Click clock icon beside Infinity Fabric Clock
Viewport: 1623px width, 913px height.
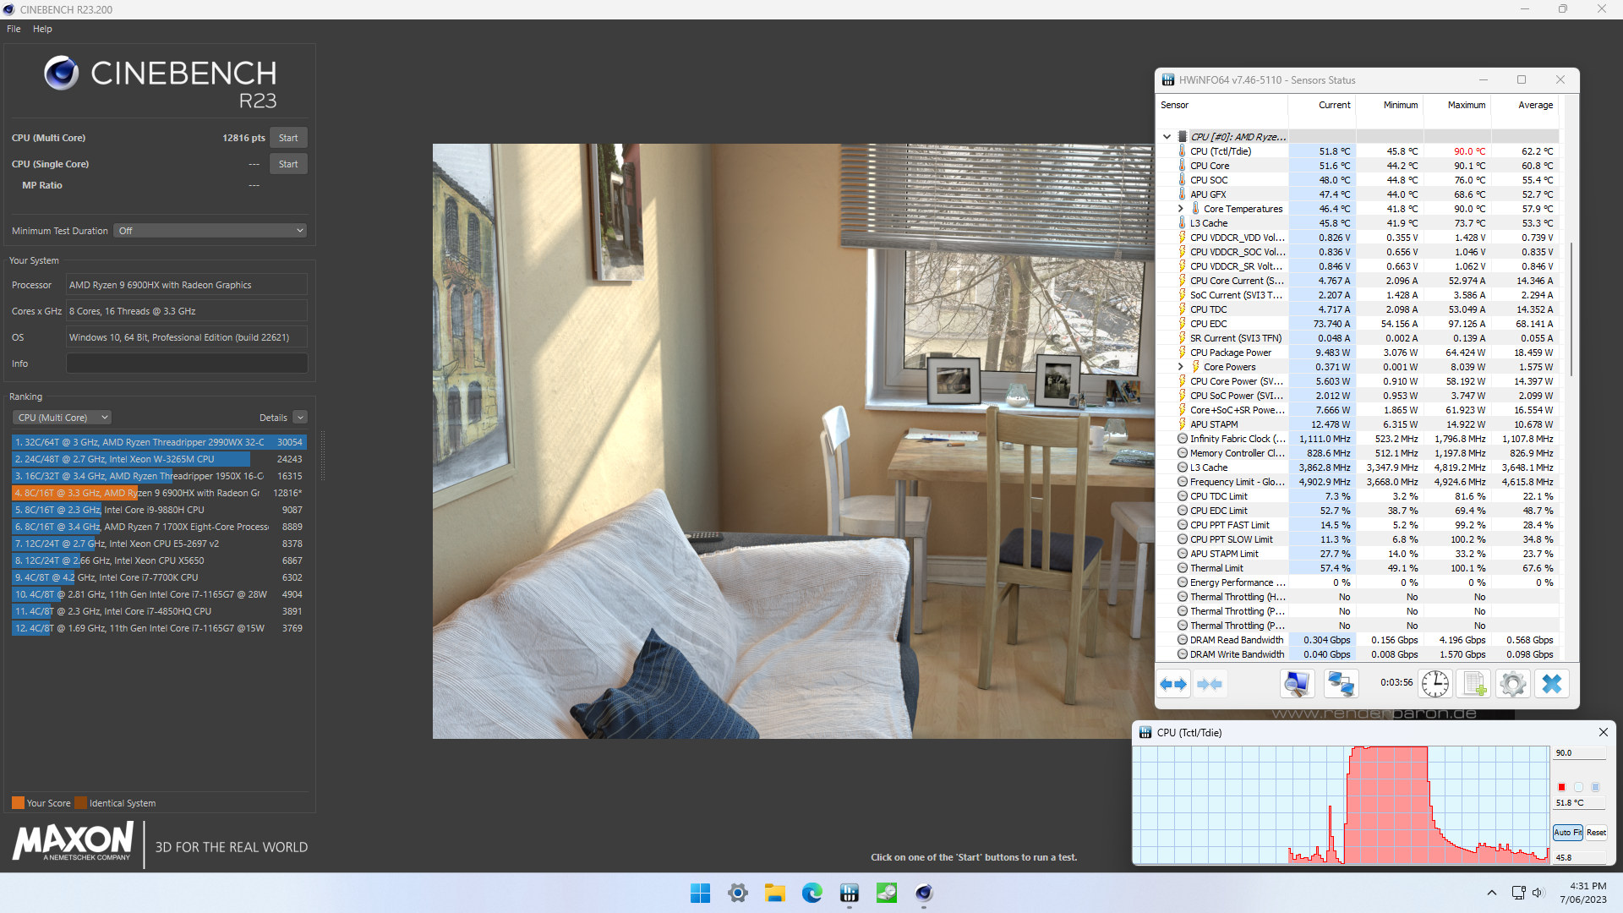coord(1183,439)
